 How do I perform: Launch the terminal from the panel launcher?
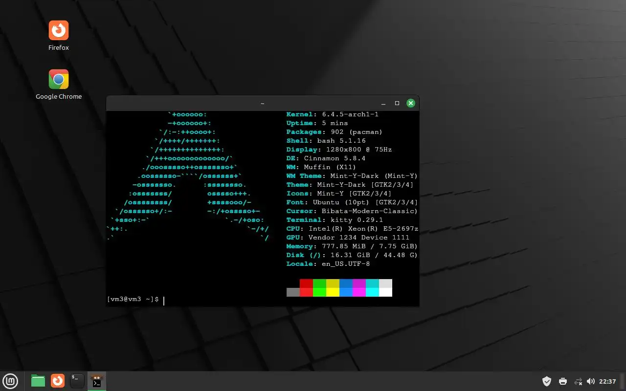(x=77, y=381)
